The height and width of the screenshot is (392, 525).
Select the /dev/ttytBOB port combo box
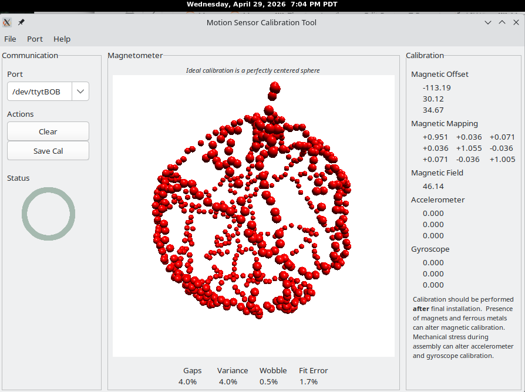pyautogui.click(x=48, y=92)
